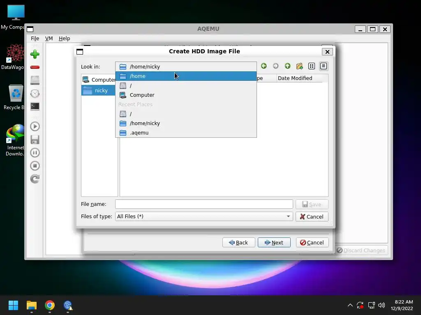Viewport: 421px width, 315px height.
Task: Create new folder icon in file dialog
Action: coord(299,66)
